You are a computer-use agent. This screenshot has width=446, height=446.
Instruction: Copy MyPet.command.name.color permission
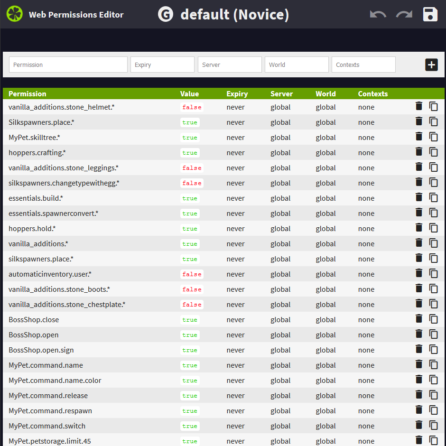click(433, 380)
